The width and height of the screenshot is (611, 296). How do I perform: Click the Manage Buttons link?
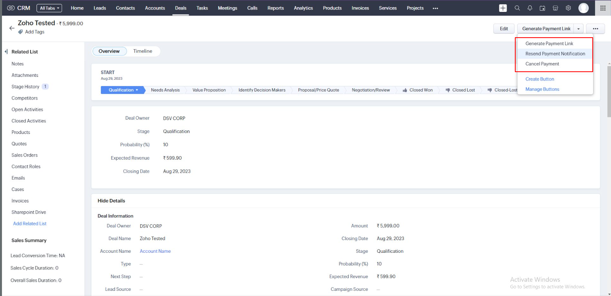(x=542, y=89)
